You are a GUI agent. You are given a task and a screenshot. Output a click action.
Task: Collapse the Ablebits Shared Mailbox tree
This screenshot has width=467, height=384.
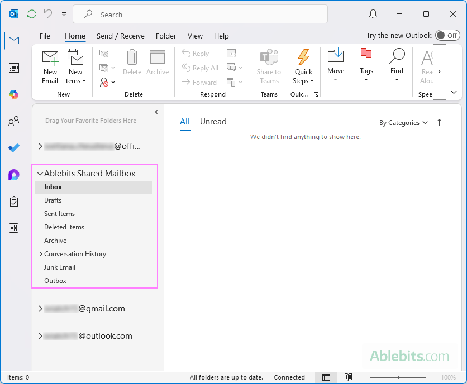click(x=40, y=174)
